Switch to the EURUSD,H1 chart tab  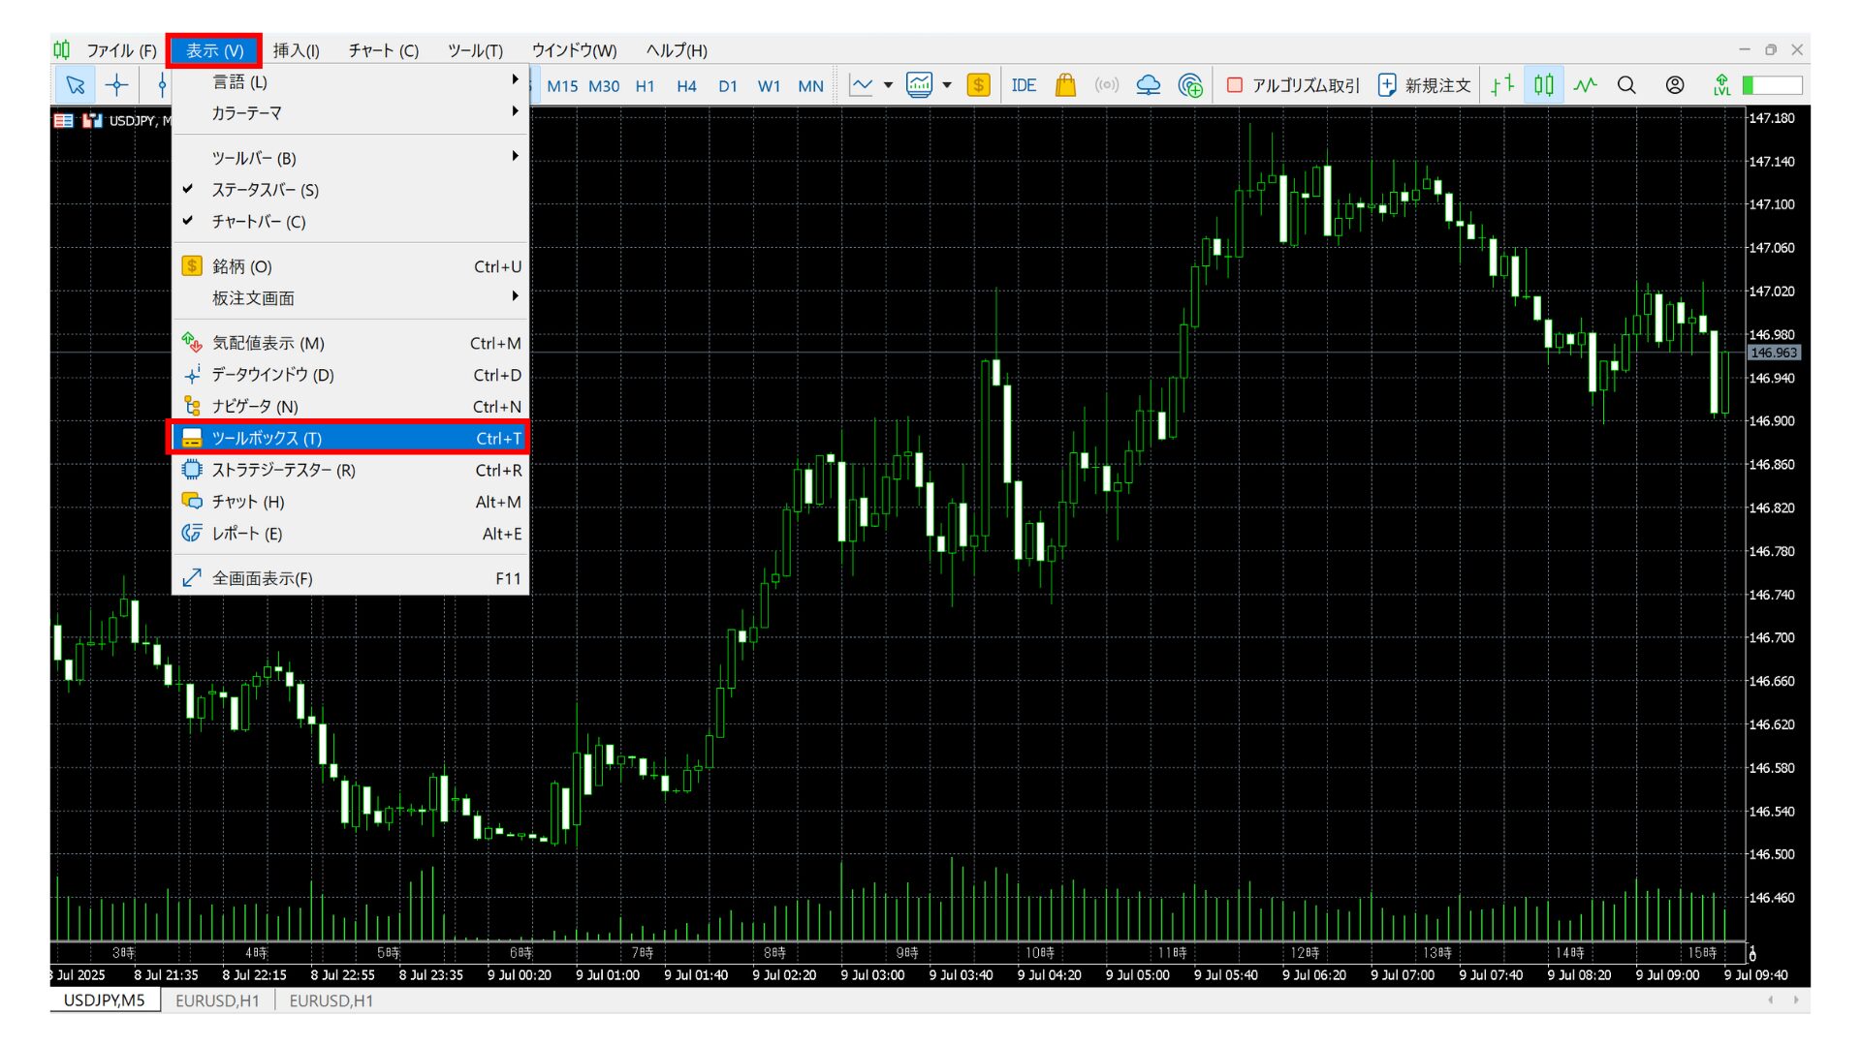point(217,1000)
